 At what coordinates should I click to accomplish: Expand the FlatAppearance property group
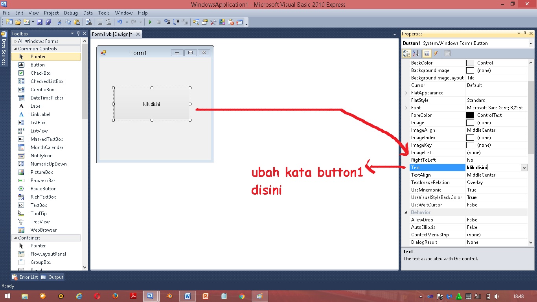405,92
